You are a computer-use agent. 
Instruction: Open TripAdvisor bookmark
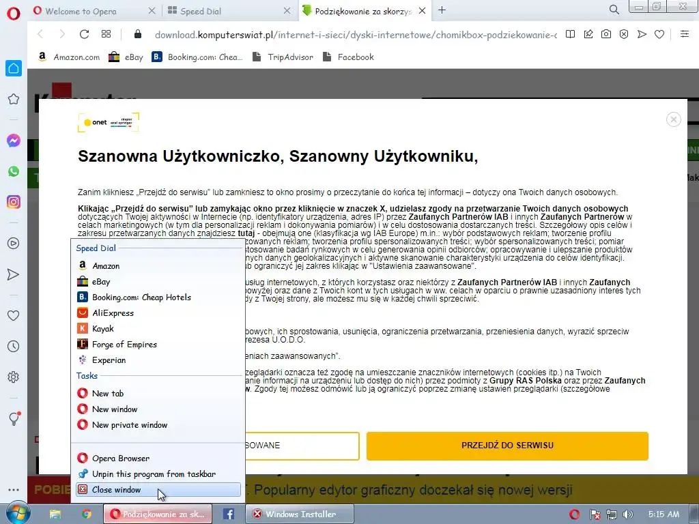(x=283, y=57)
